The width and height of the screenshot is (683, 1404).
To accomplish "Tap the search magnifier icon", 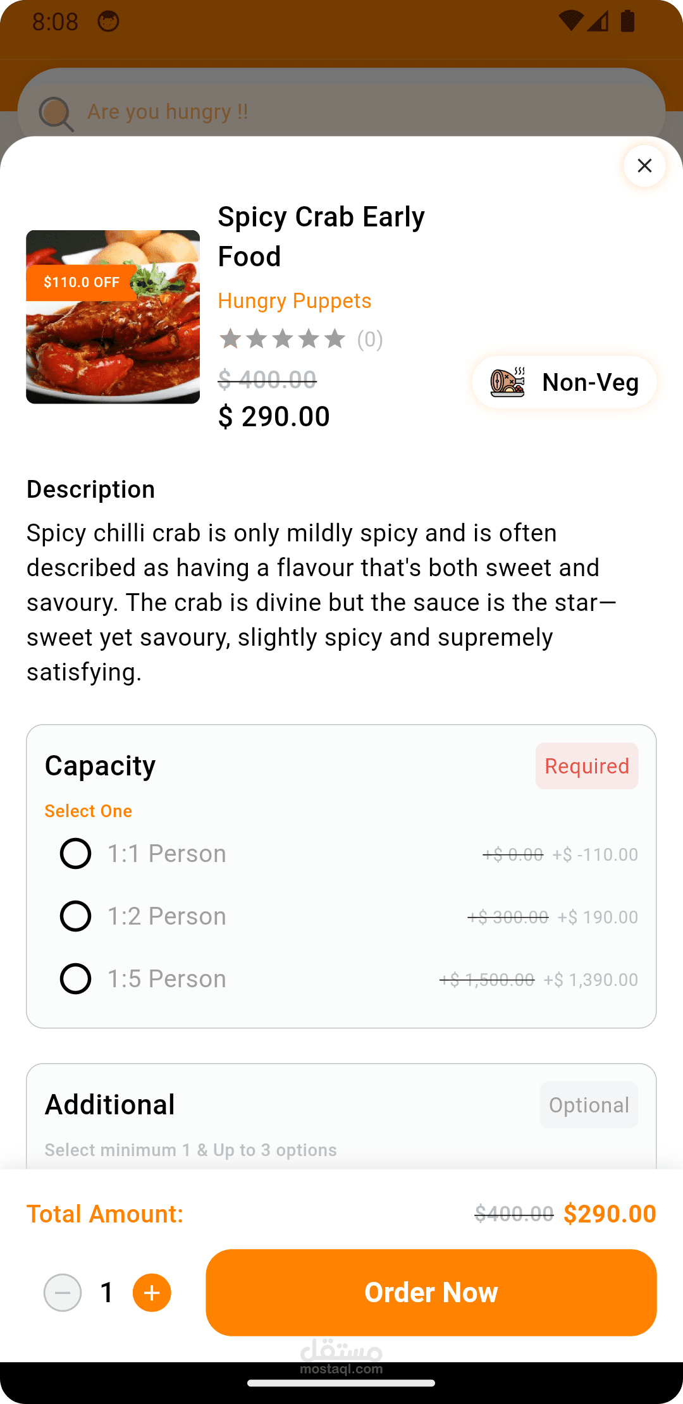I will point(56,114).
